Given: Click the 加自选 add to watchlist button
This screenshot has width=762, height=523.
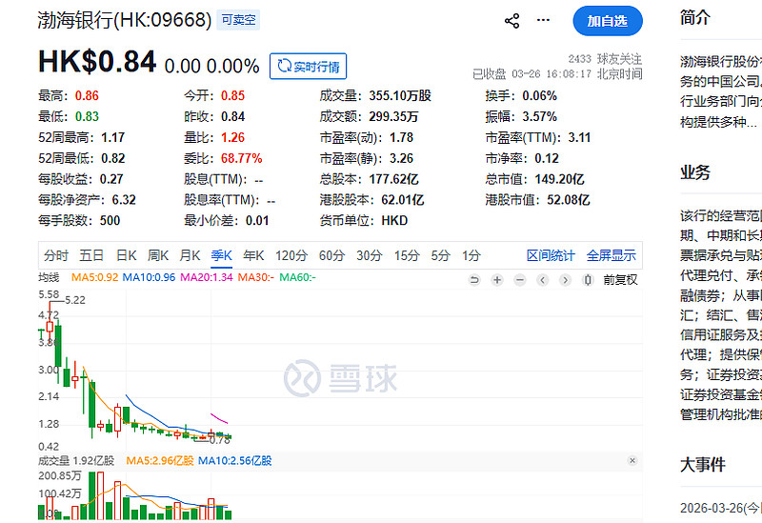Looking at the screenshot, I should pyautogui.click(x=608, y=21).
